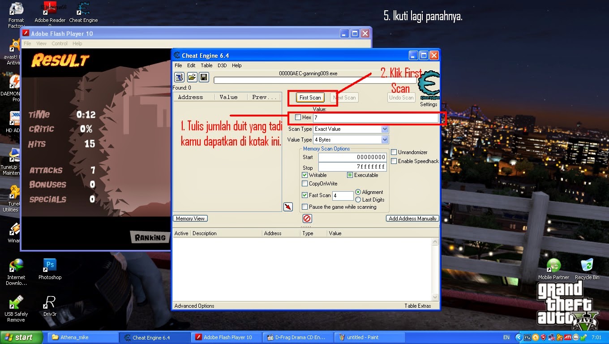
Task: Click the FFA icon in system tray
Action: tap(527, 337)
